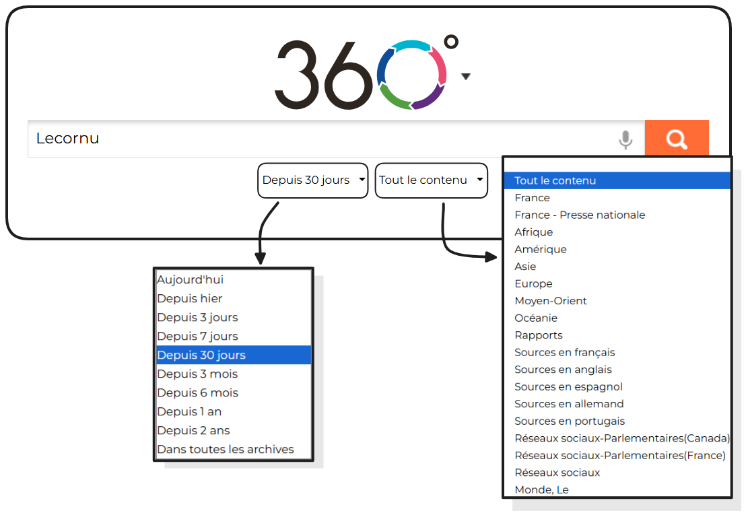
Task: Select 'Monde, Le' source option
Action: [617, 489]
